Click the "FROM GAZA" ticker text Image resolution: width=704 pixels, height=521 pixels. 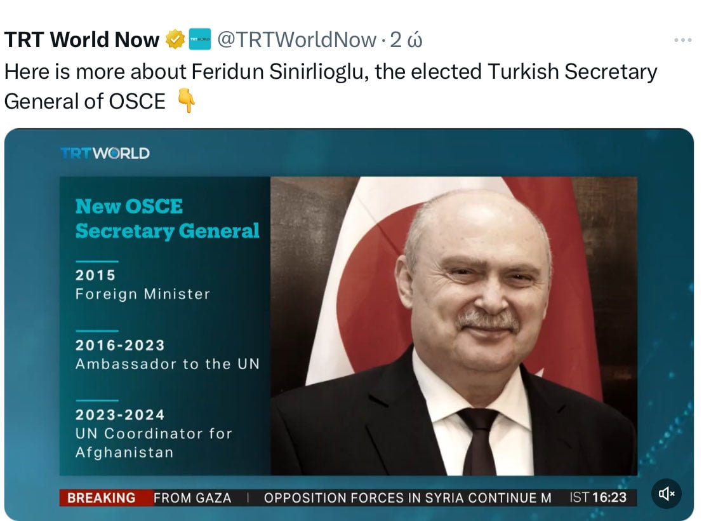coord(192,497)
